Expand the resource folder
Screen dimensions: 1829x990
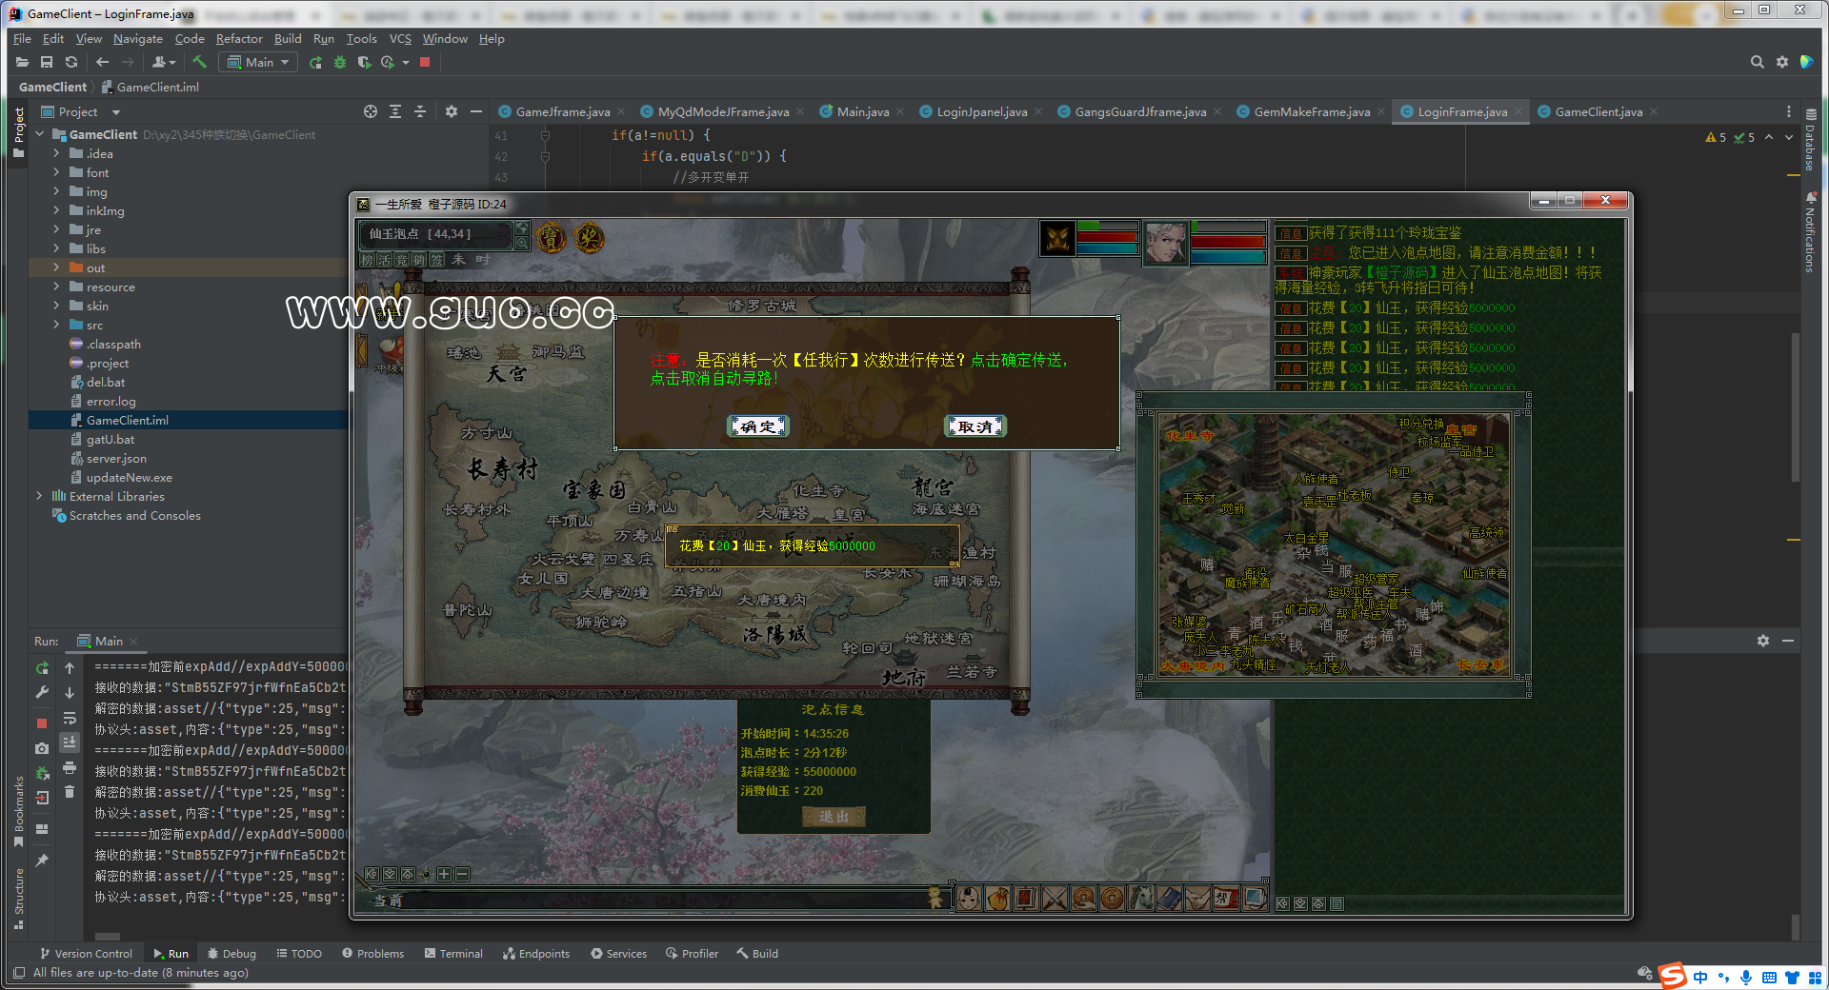(56, 287)
